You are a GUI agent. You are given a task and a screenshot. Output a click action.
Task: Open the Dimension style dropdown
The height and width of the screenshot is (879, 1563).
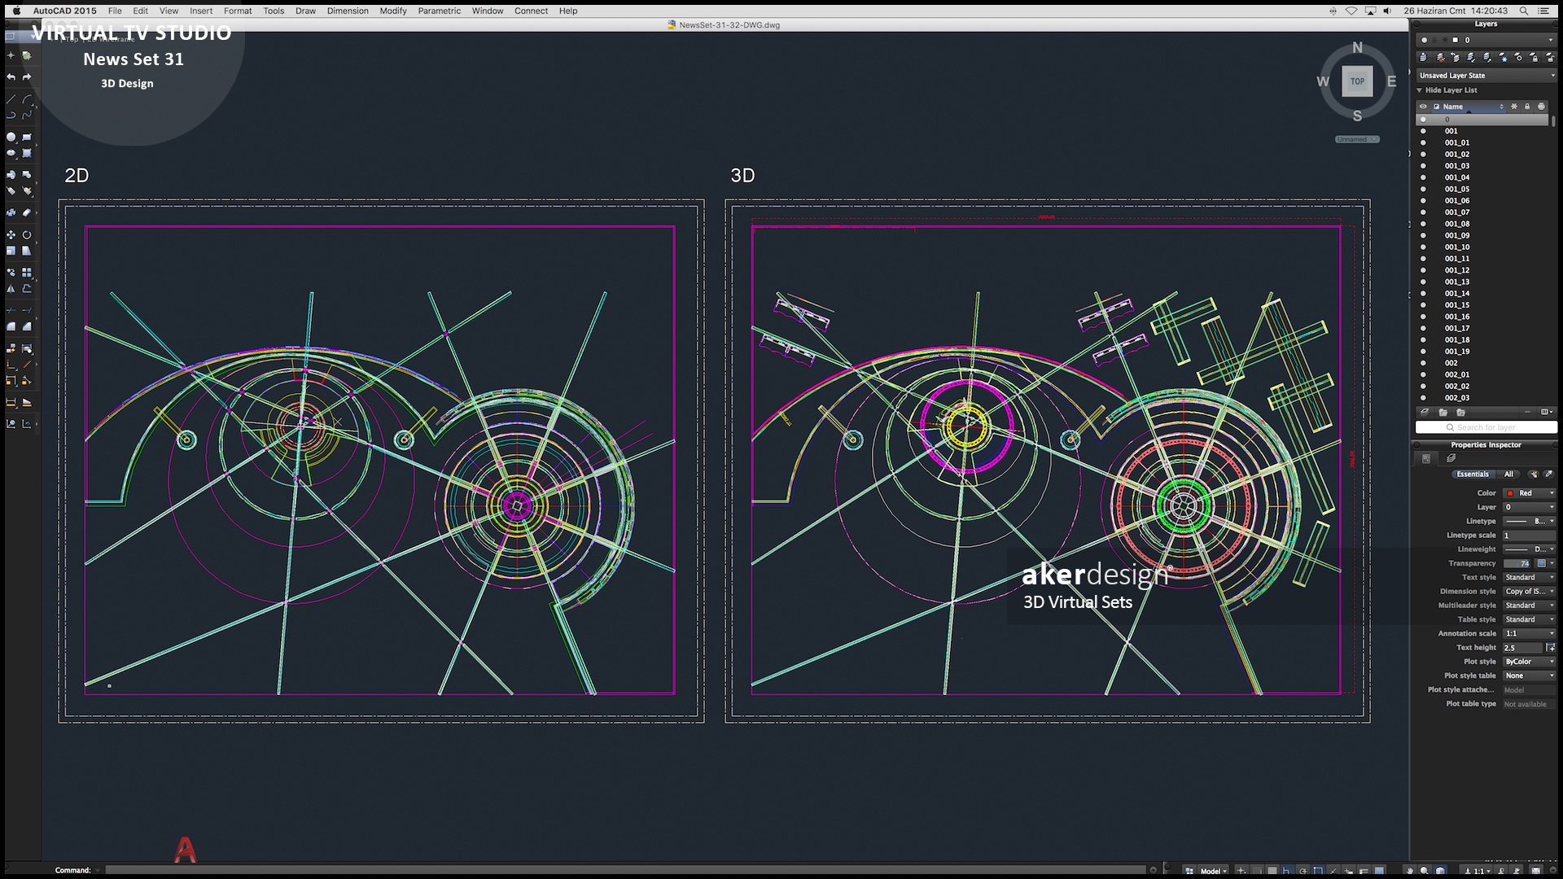[1529, 592]
